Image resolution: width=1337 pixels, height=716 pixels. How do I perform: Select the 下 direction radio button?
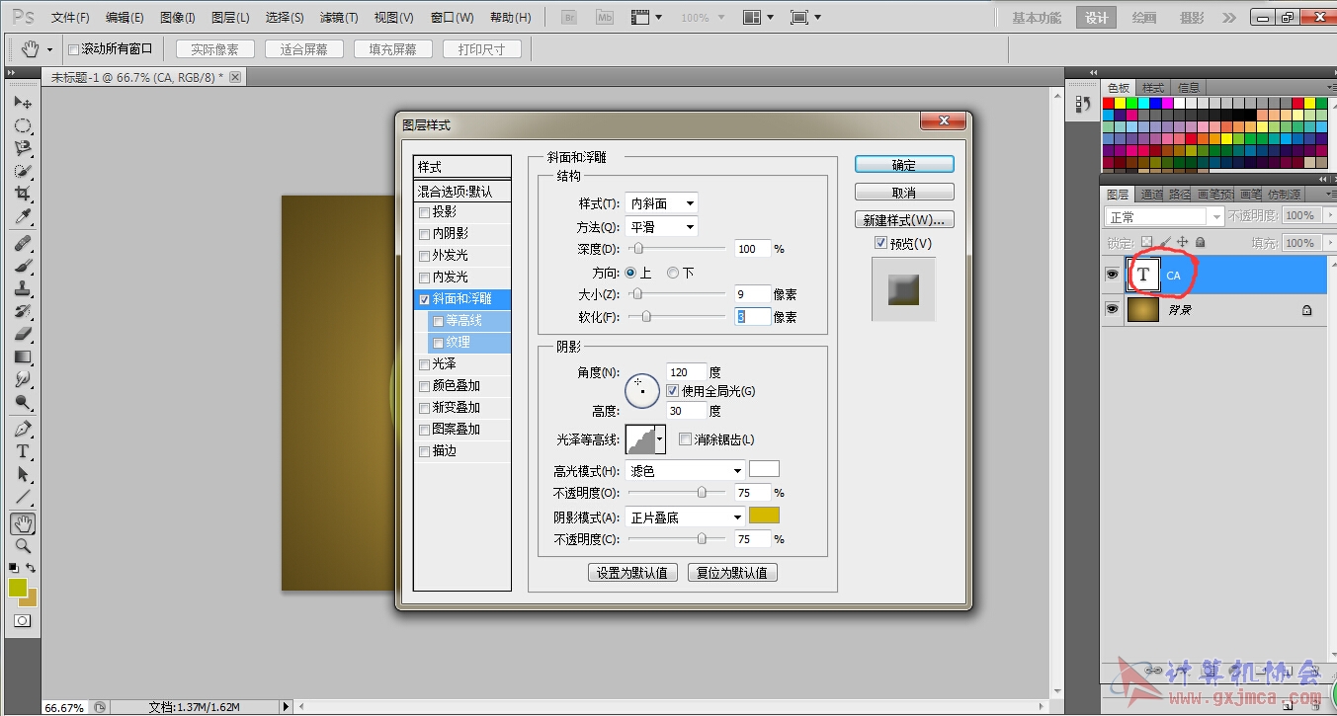[673, 273]
